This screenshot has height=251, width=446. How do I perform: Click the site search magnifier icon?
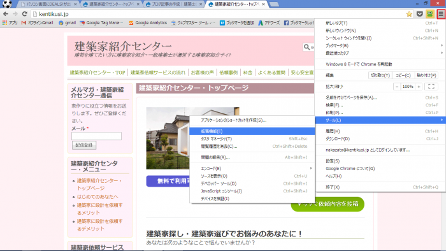click(x=306, y=47)
